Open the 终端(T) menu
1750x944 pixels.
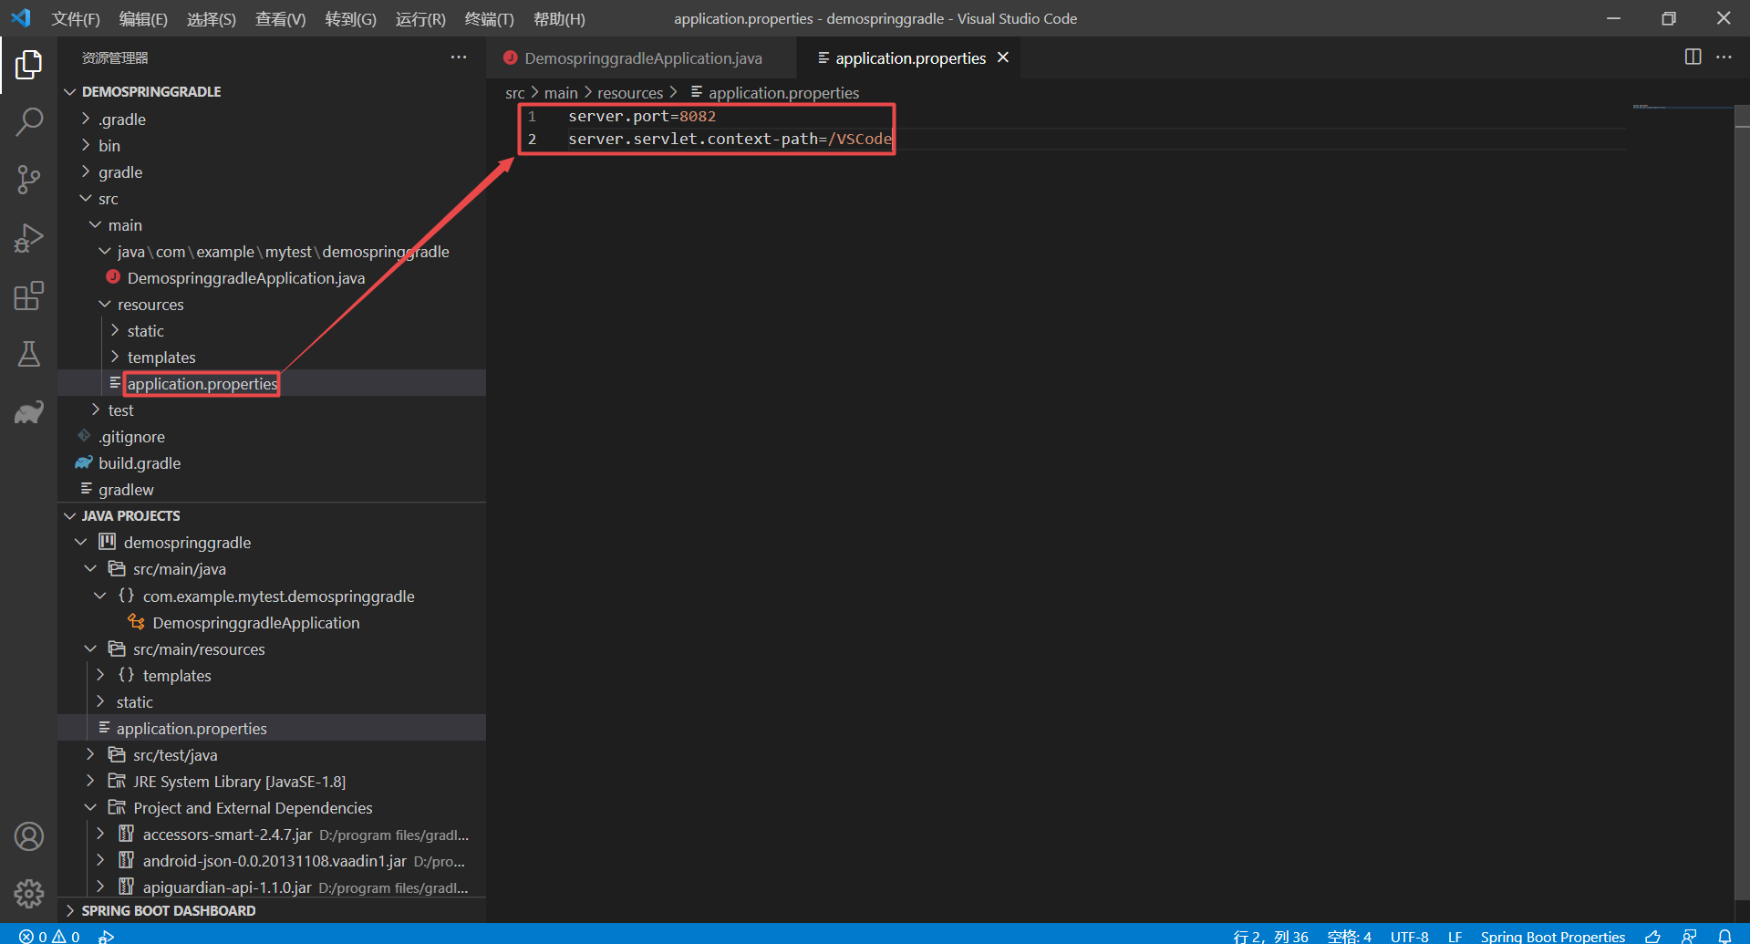490,18
